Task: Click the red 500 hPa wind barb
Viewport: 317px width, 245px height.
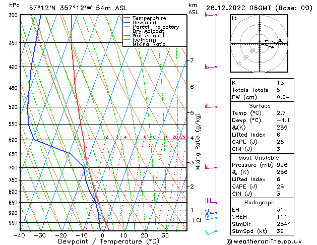Action: pos(211,106)
